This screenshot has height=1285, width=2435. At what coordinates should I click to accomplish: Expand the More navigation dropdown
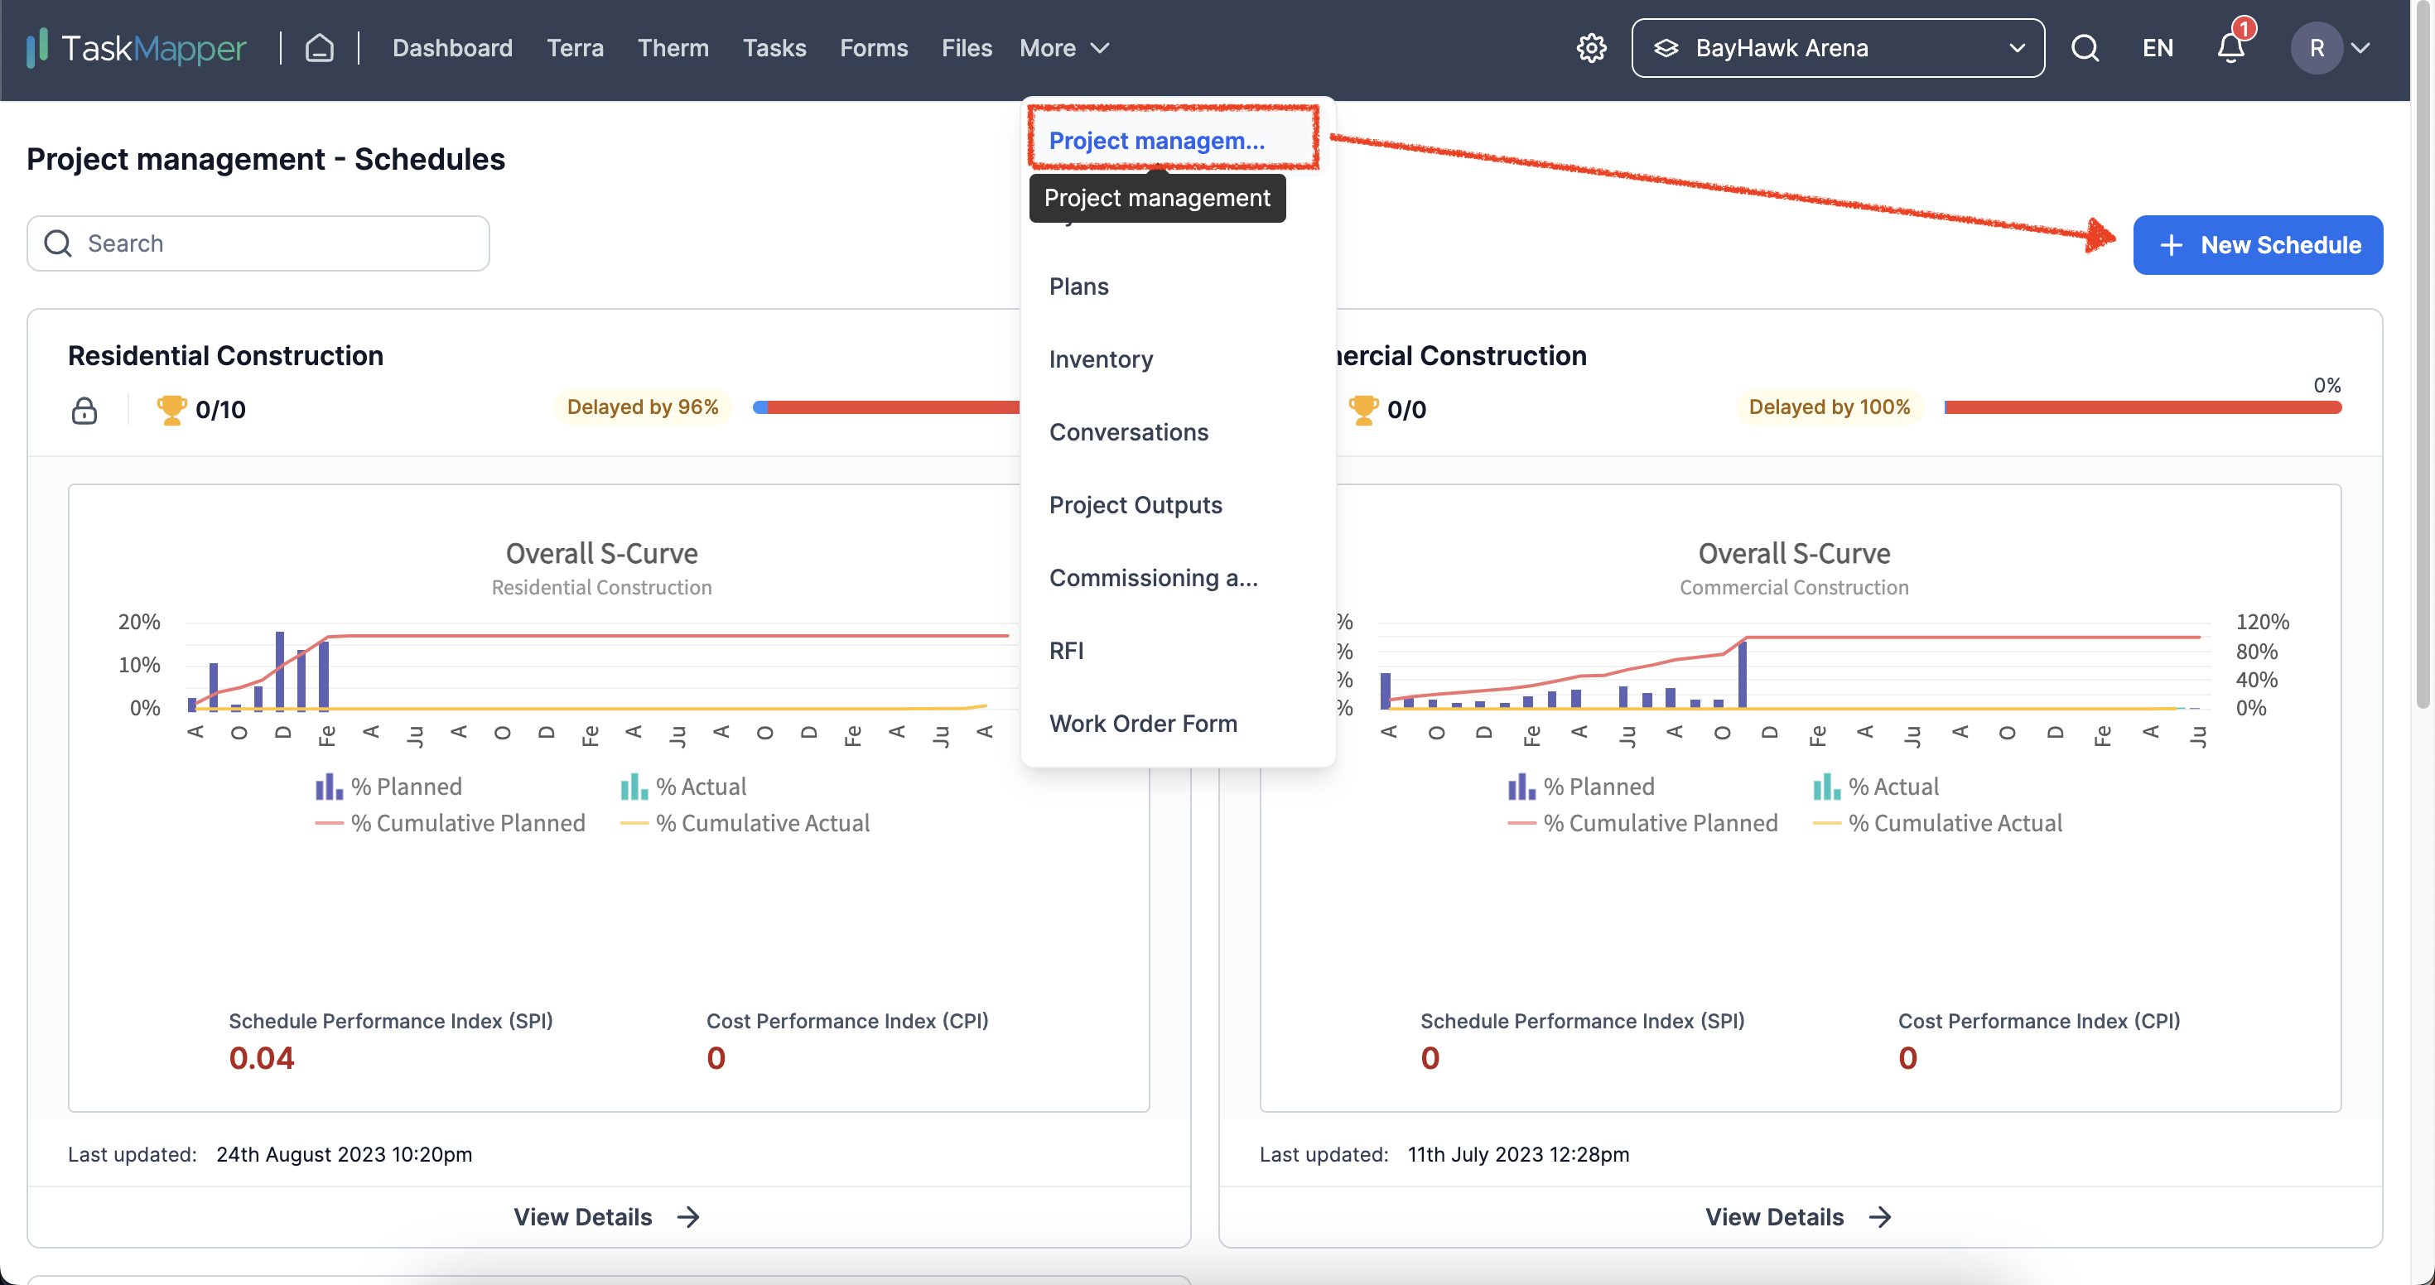click(1064, 47)
